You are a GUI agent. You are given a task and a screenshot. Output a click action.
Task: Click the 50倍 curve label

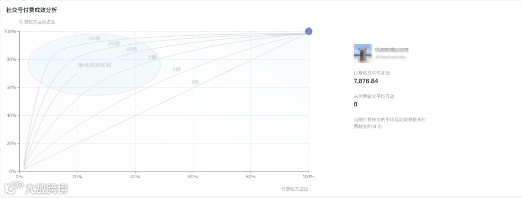(x=94, y=38)
